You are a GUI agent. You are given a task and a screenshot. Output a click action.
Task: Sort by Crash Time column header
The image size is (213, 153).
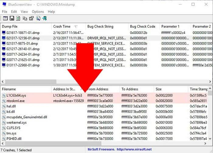(x=68, y=26)
